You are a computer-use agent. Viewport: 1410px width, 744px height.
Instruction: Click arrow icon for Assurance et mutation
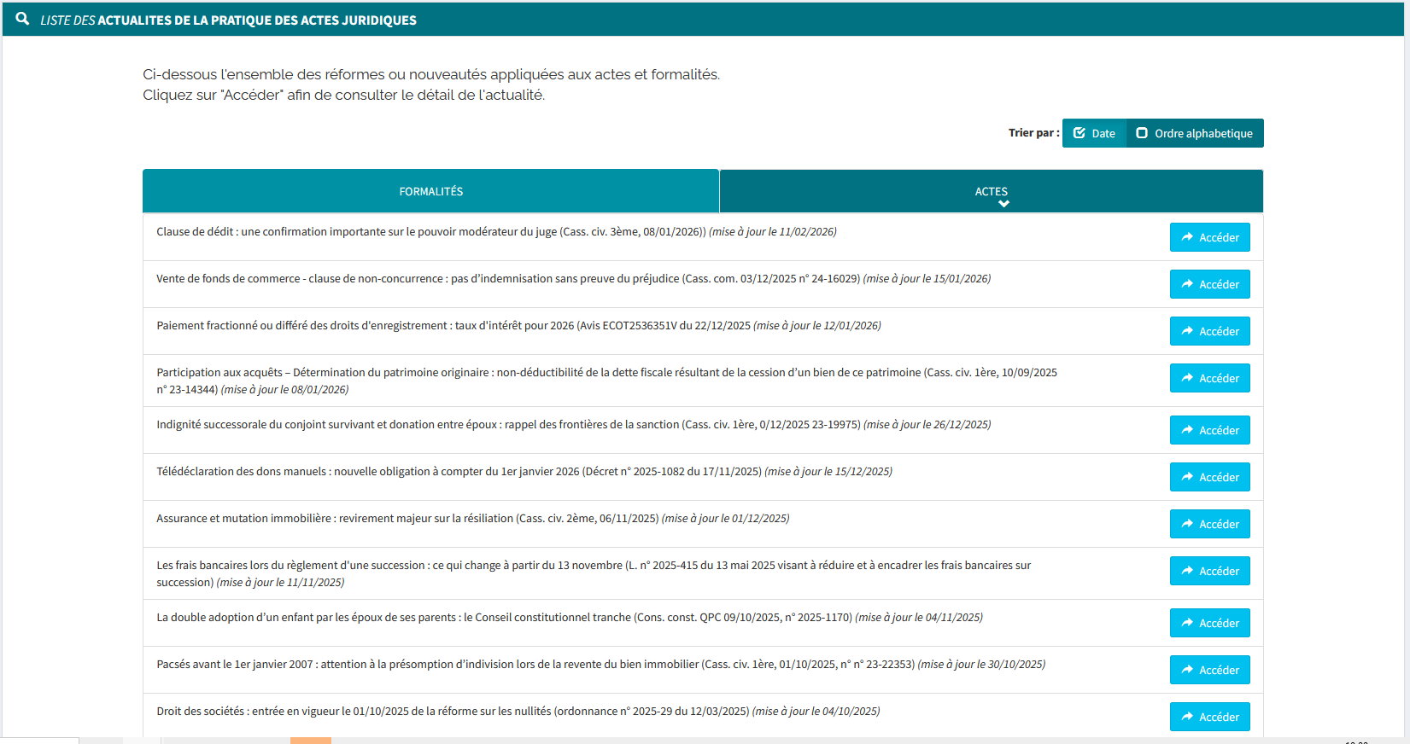(x=1187, y=524)
